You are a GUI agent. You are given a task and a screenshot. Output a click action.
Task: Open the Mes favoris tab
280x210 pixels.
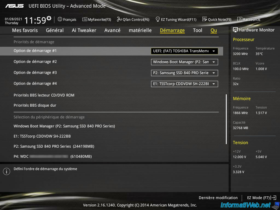click(x=25, y=30)
